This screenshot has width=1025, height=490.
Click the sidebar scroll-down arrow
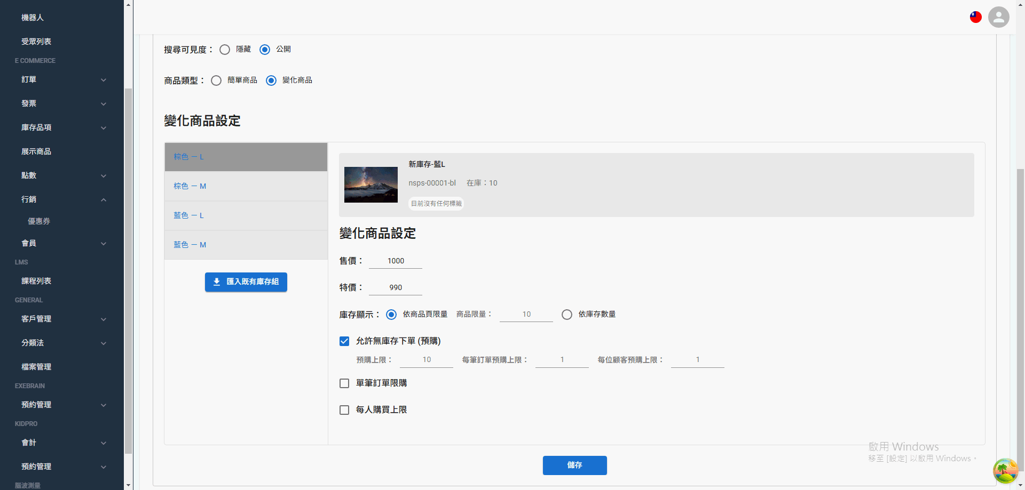pos(128,485)
